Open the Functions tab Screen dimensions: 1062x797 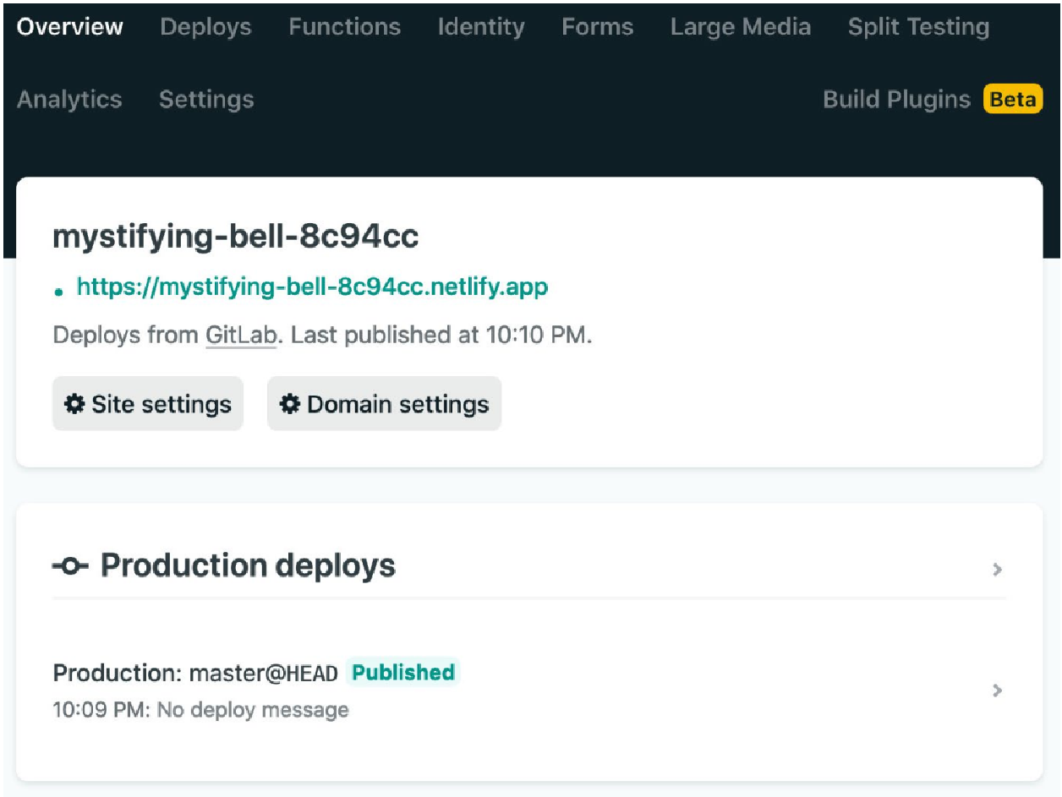point(345,27)
